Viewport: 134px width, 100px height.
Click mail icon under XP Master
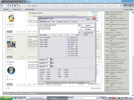click(x=24, y=85)
